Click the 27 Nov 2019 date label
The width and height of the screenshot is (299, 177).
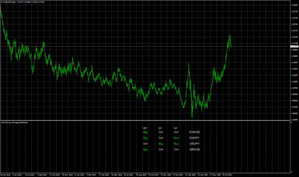(x=166, y=175)
